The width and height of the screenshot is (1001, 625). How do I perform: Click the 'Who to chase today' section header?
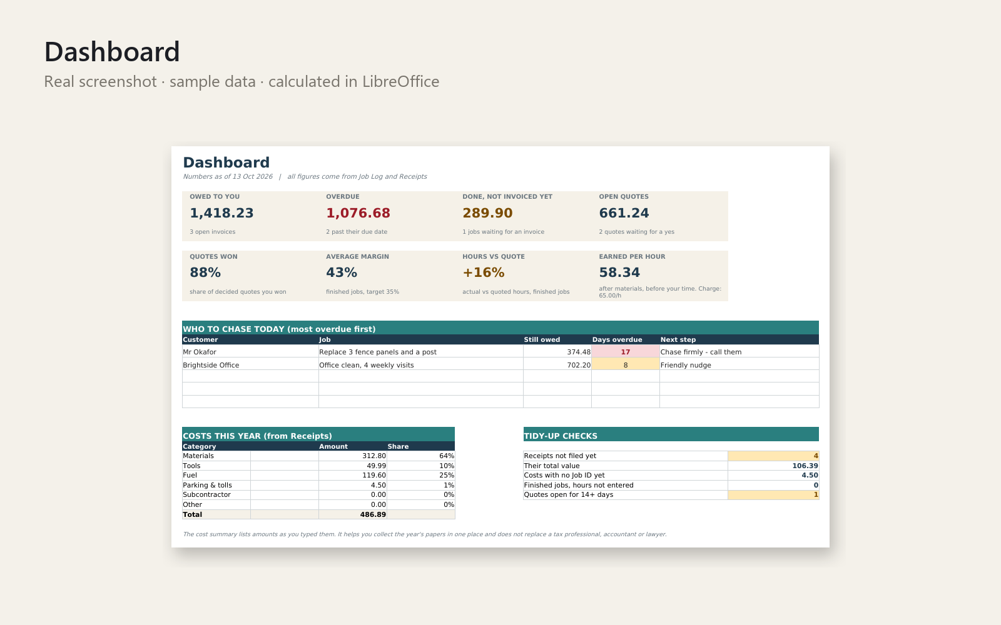coord(500,328)
